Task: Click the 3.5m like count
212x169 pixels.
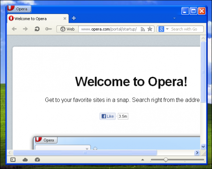Action: (123, 116)
